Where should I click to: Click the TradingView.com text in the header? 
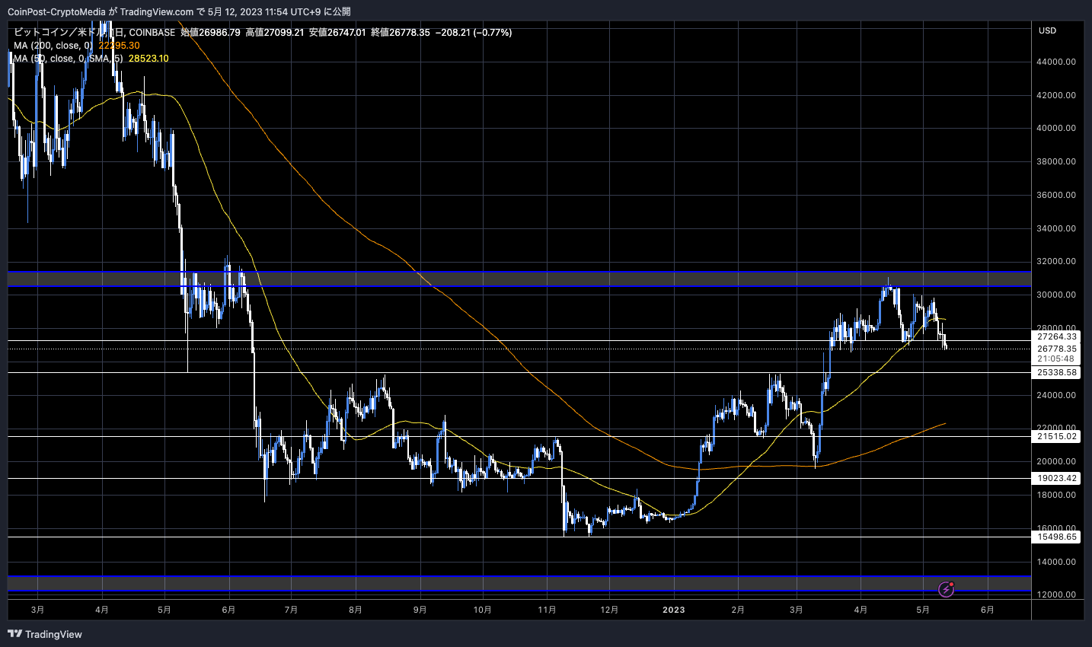(x=158, y=11)
